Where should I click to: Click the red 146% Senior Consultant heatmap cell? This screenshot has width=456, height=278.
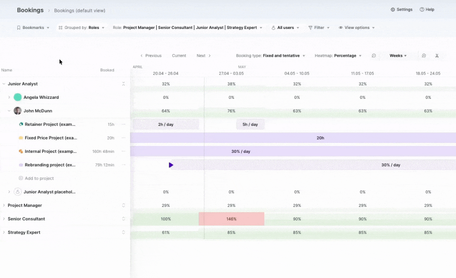231,219
